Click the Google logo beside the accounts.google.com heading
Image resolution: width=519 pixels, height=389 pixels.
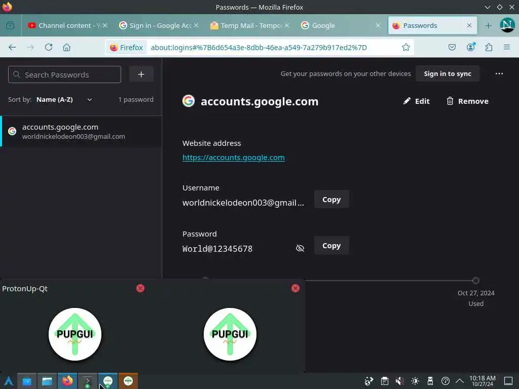coord(189,101)
